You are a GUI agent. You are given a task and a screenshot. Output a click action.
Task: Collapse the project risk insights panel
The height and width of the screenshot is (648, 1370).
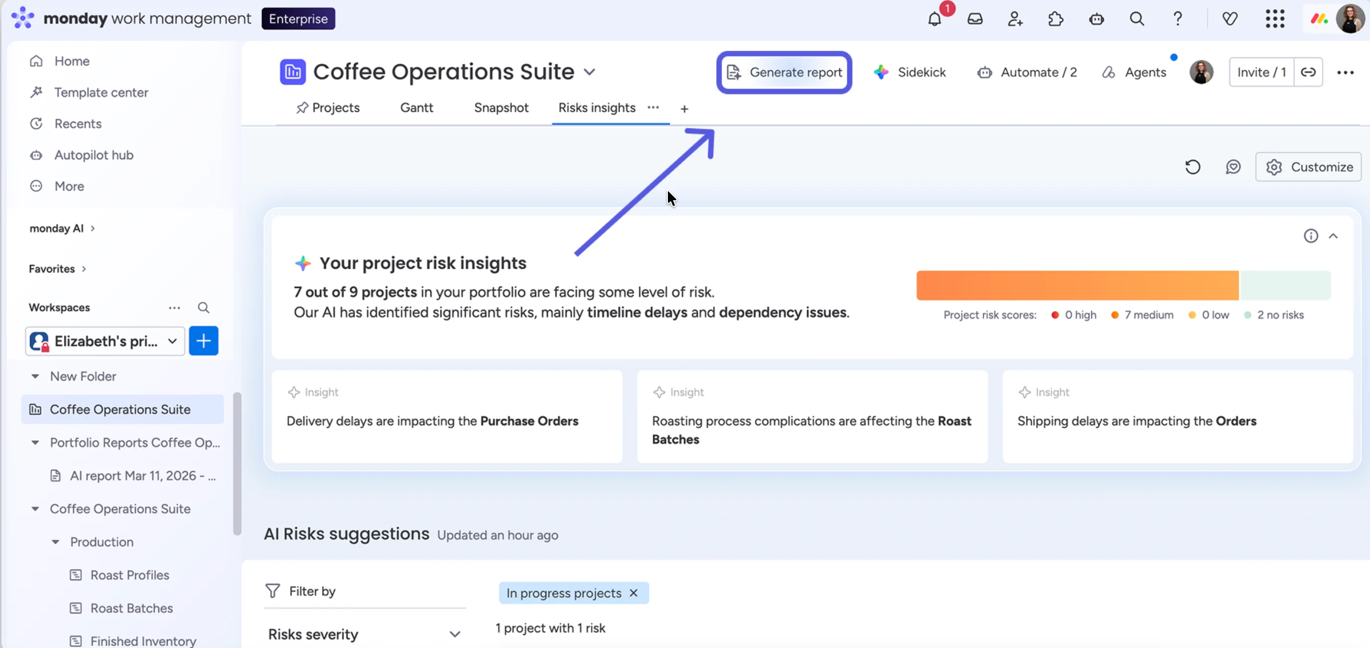(x=1333, y=235)
